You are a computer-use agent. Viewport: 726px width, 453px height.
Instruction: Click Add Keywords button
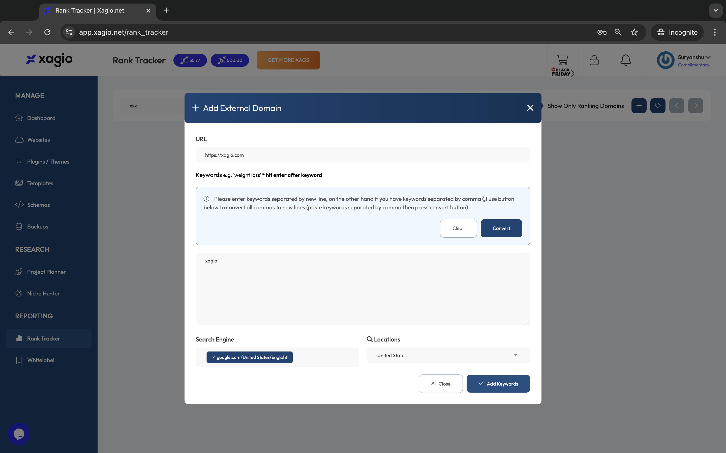[x=498, y=384]
